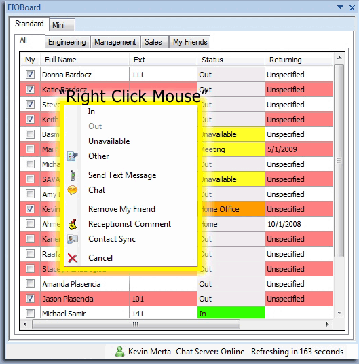Click the Other status icon in context menu
359x364 pixels.
73,156
